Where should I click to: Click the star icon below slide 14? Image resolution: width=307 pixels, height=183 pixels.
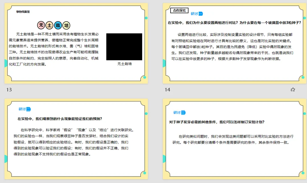(x=293, y=90)
